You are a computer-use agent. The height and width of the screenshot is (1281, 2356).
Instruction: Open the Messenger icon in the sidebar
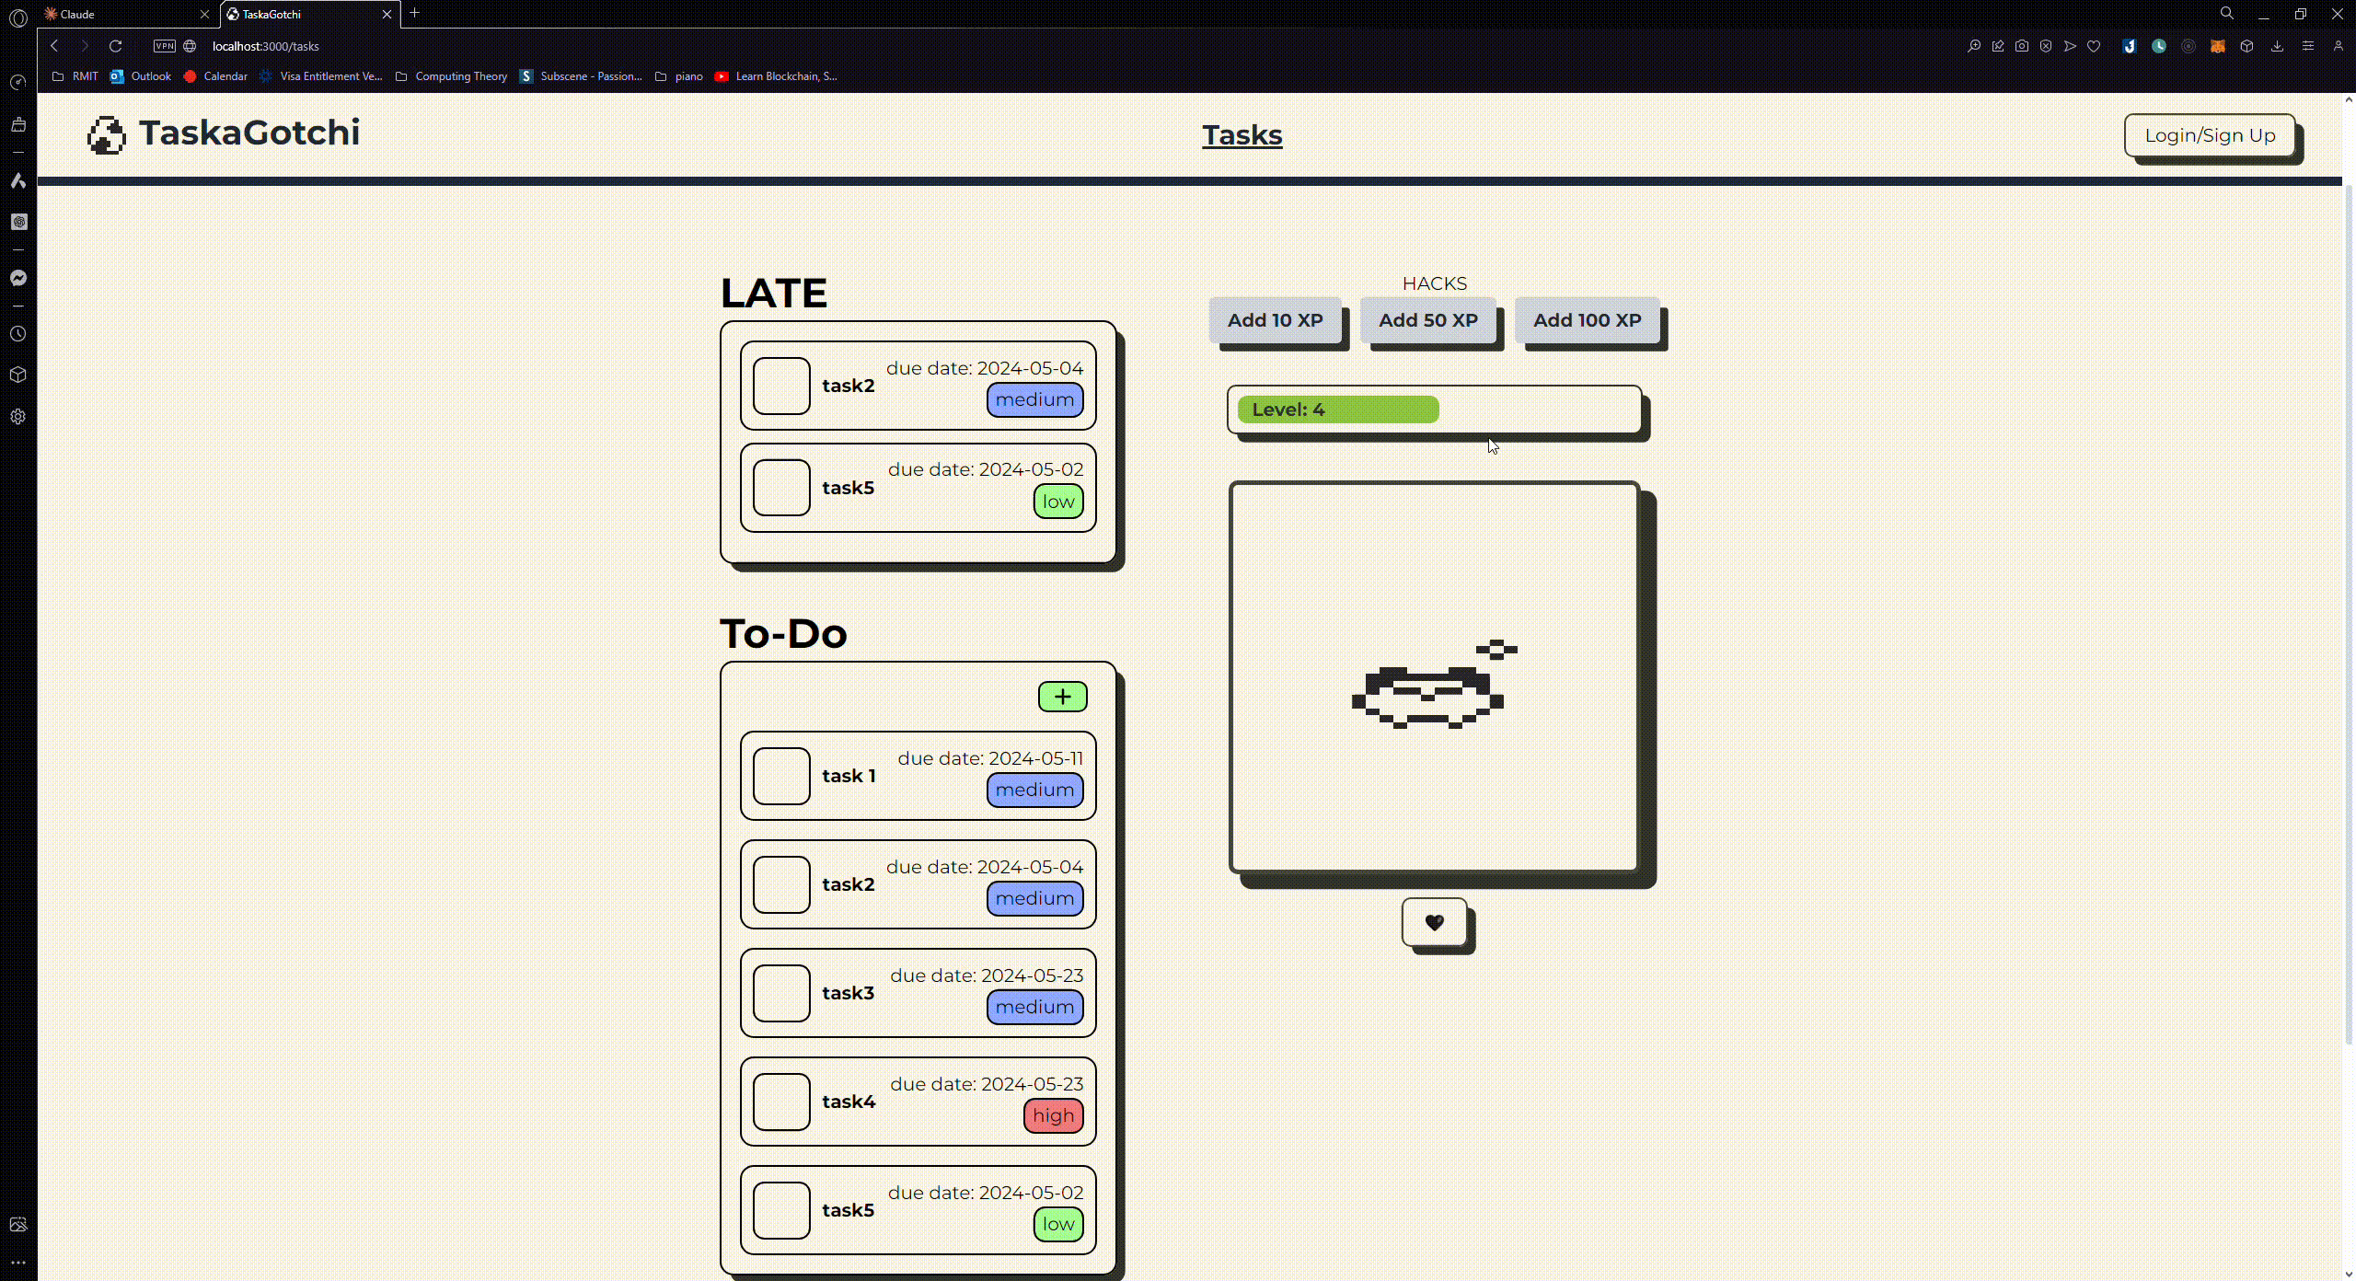(x=18, y=278)
